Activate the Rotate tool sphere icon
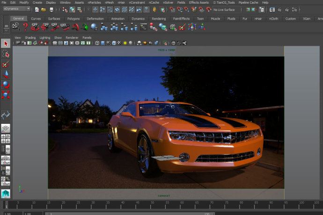This screenshot has height=215, width=323. 6,85
